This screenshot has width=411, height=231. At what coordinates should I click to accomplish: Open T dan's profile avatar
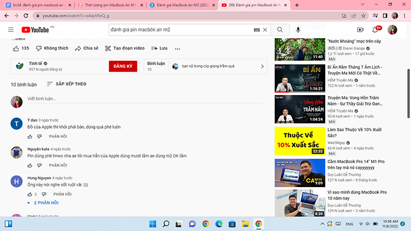(16, 124)
